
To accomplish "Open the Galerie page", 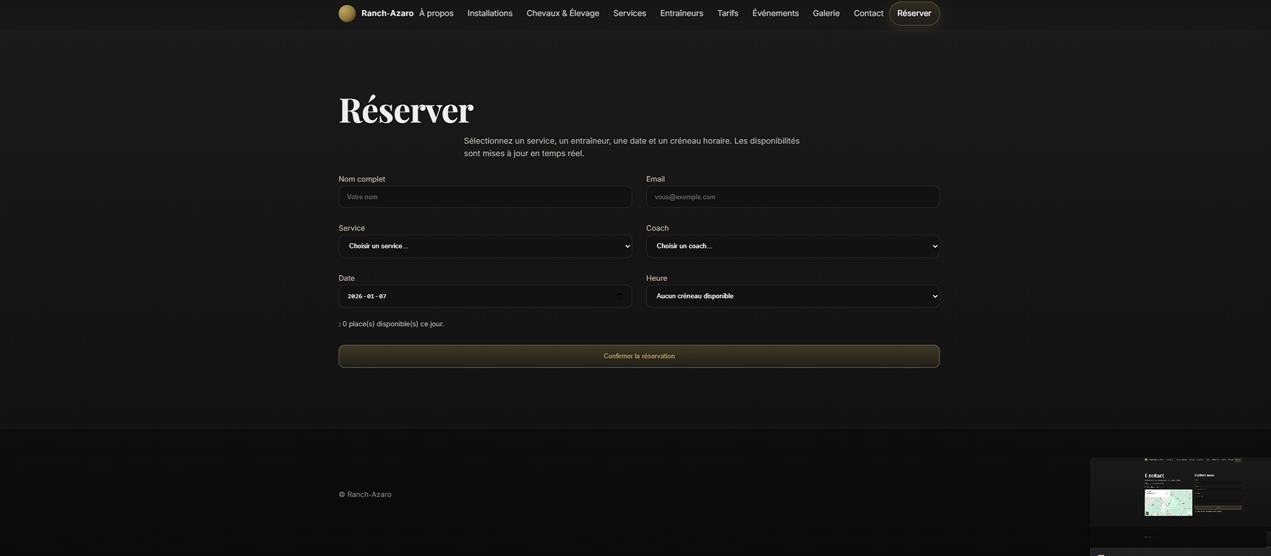I will pyautogui.click(x=826, y=13).
